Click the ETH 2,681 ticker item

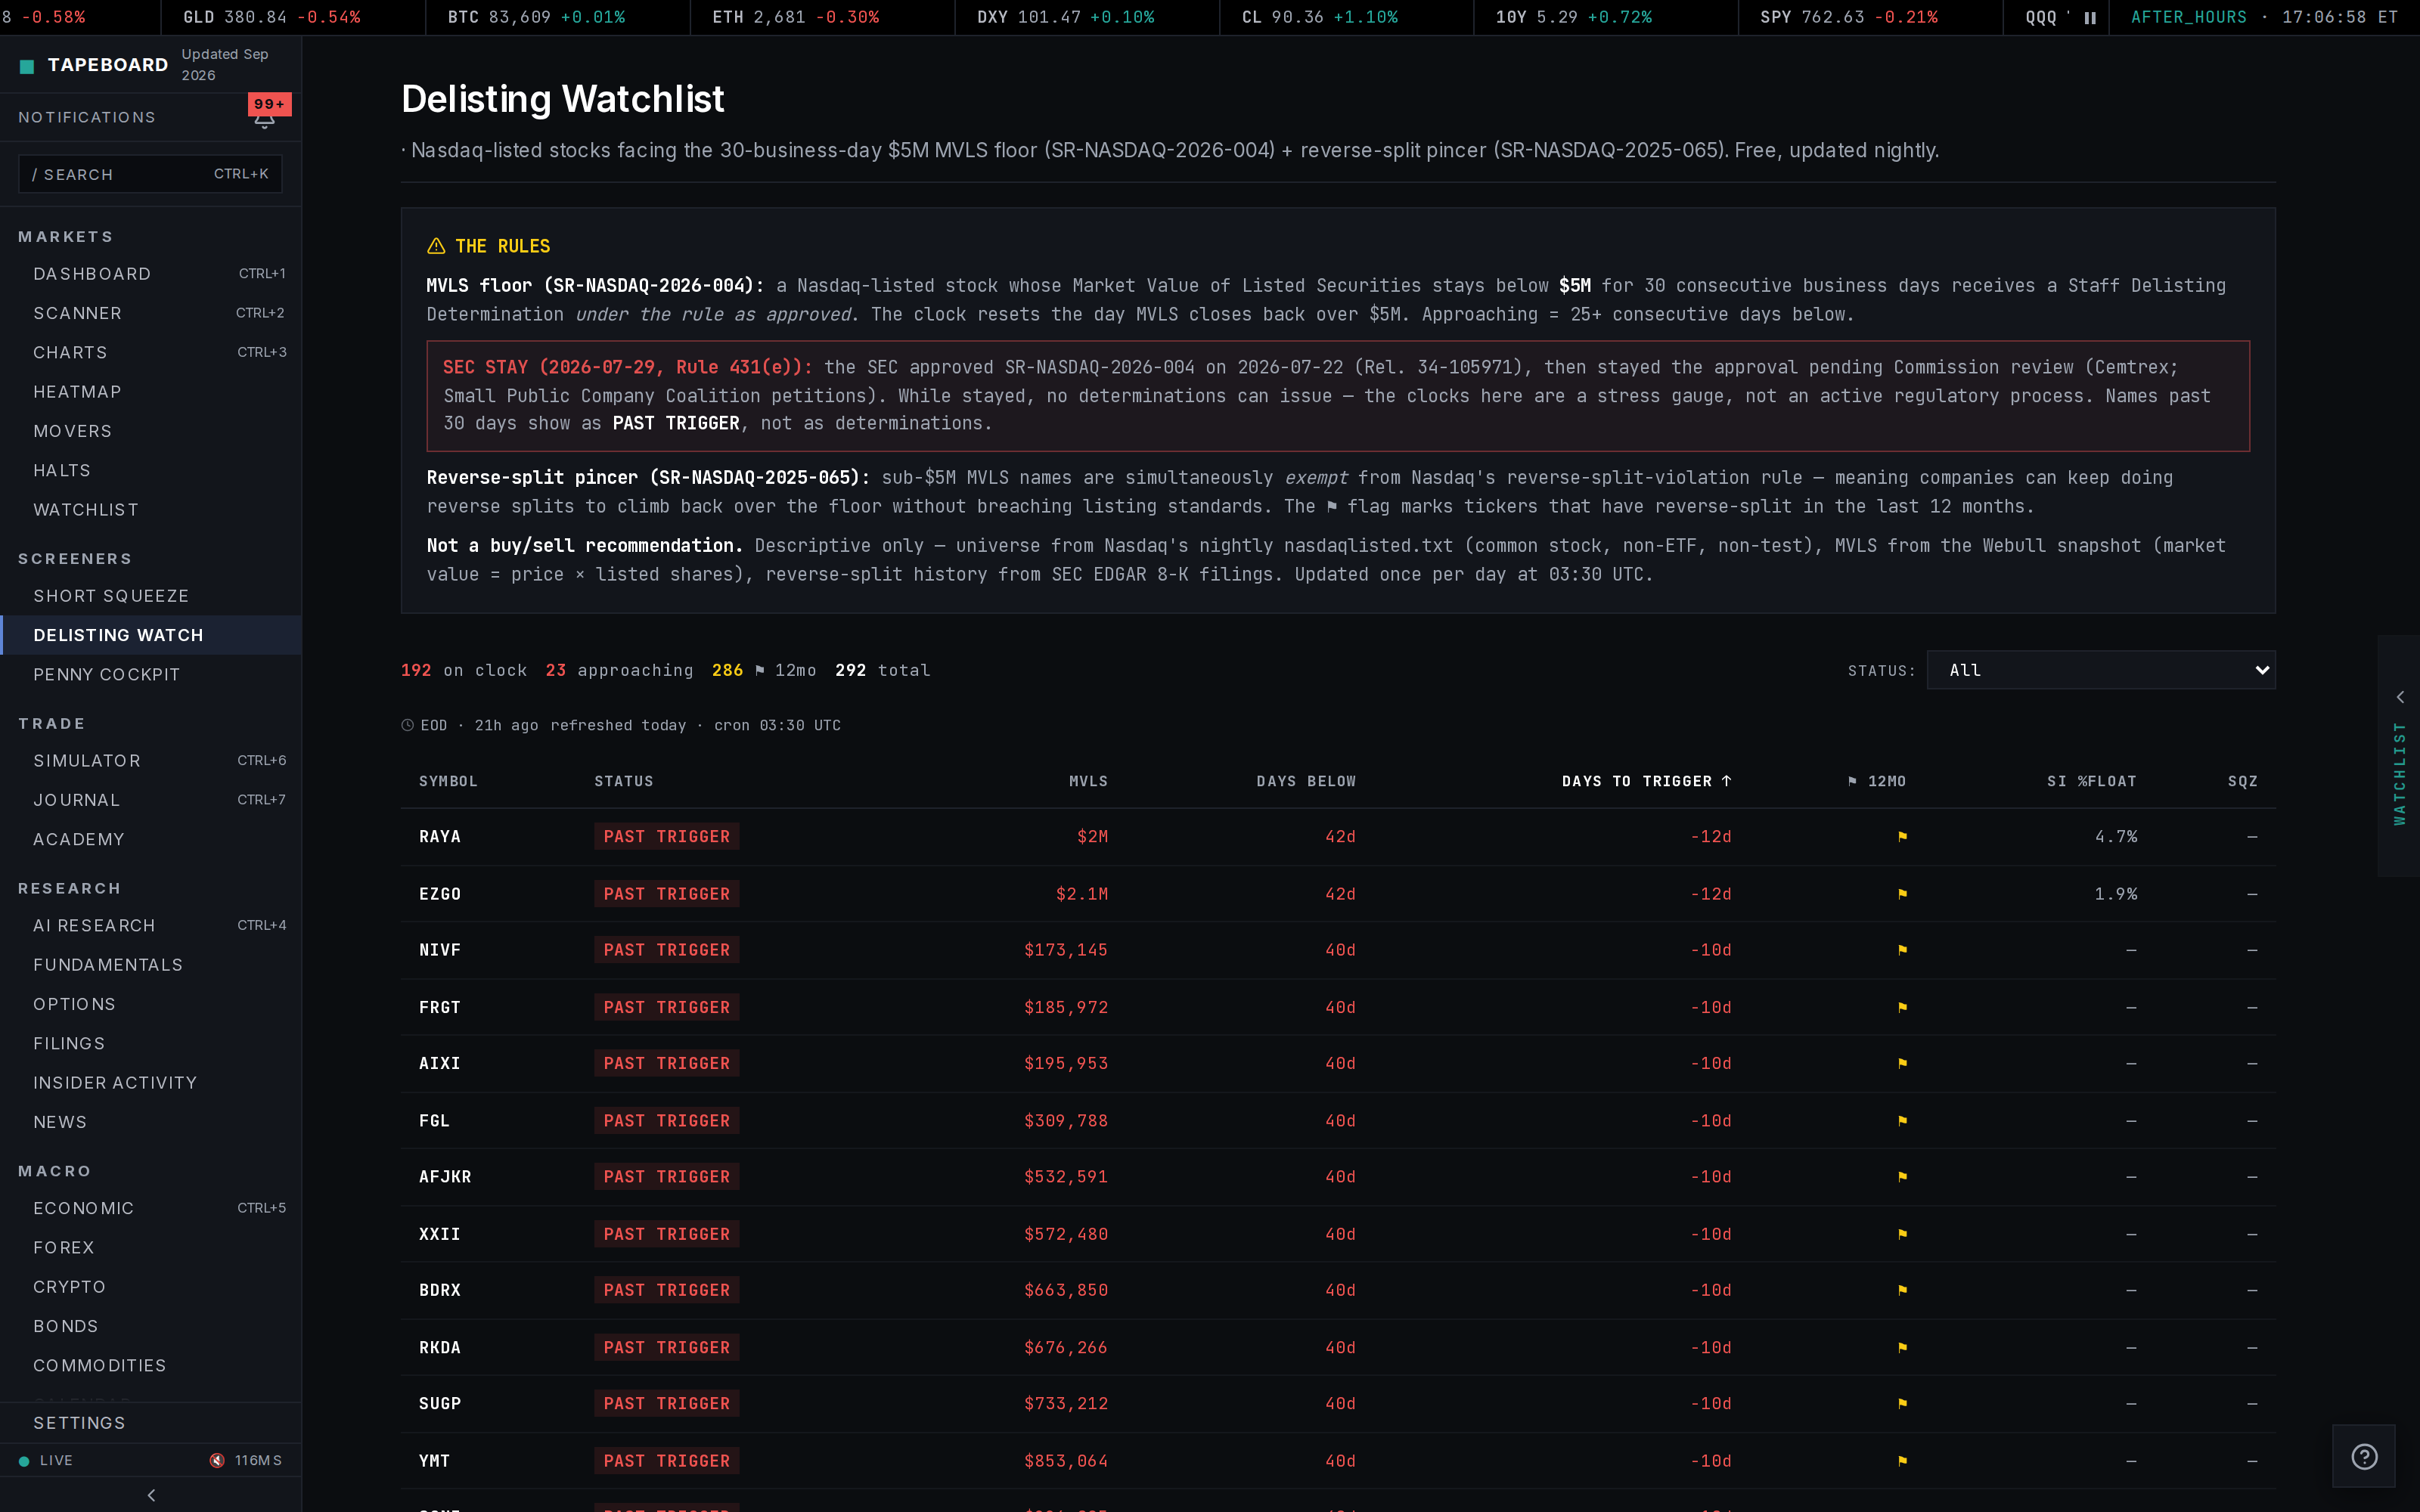[796, 18]
